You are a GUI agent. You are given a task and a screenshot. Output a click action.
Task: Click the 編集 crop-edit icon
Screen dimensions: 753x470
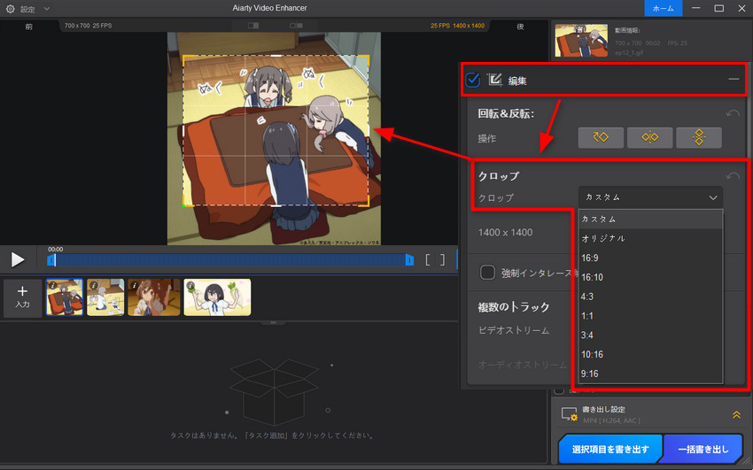[x=494, y=80]
